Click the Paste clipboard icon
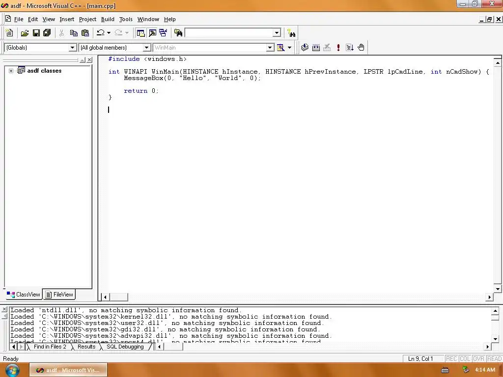The height and width of the screenshot is (377, 503). tap(85, 33)
